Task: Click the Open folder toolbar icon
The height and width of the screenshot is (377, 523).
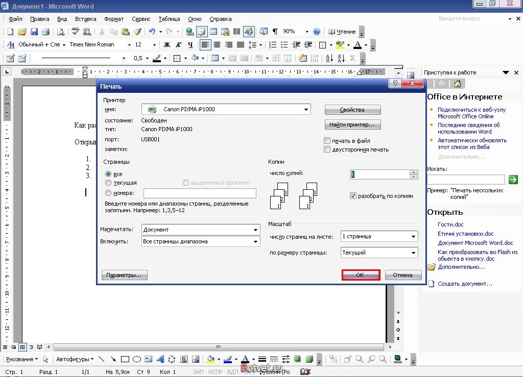Action: point(22,32)
